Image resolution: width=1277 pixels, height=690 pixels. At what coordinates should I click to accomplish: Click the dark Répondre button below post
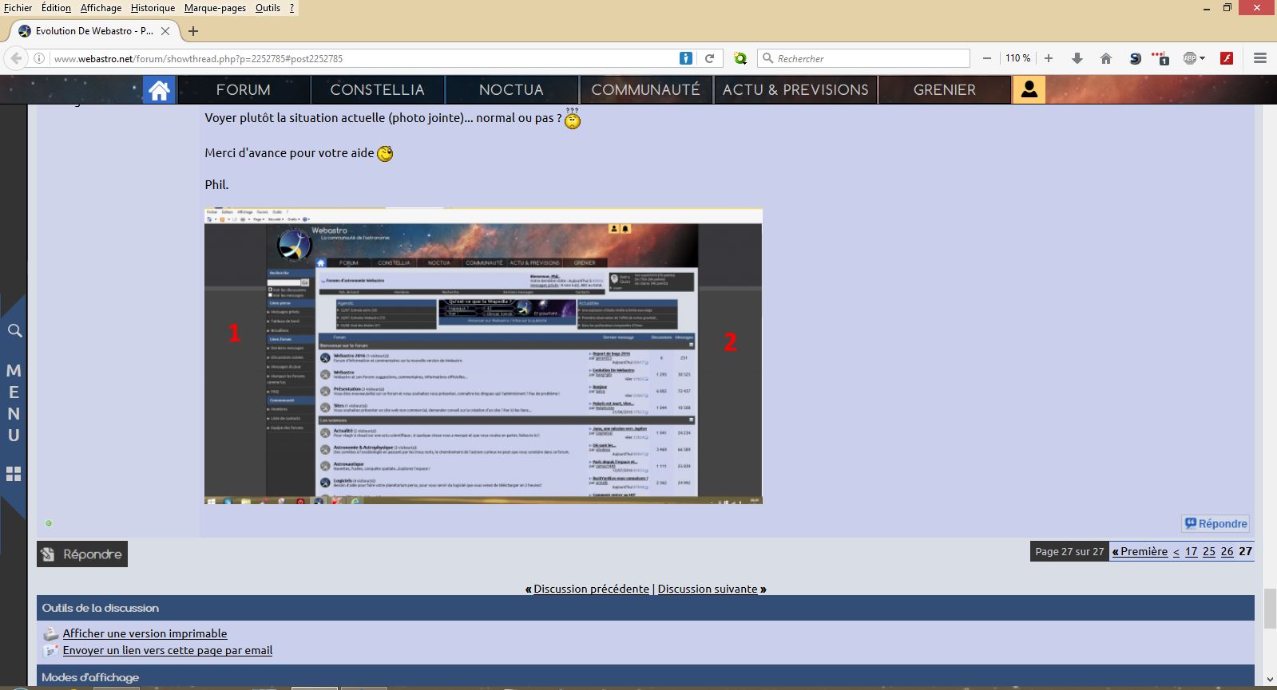[82, 554]
